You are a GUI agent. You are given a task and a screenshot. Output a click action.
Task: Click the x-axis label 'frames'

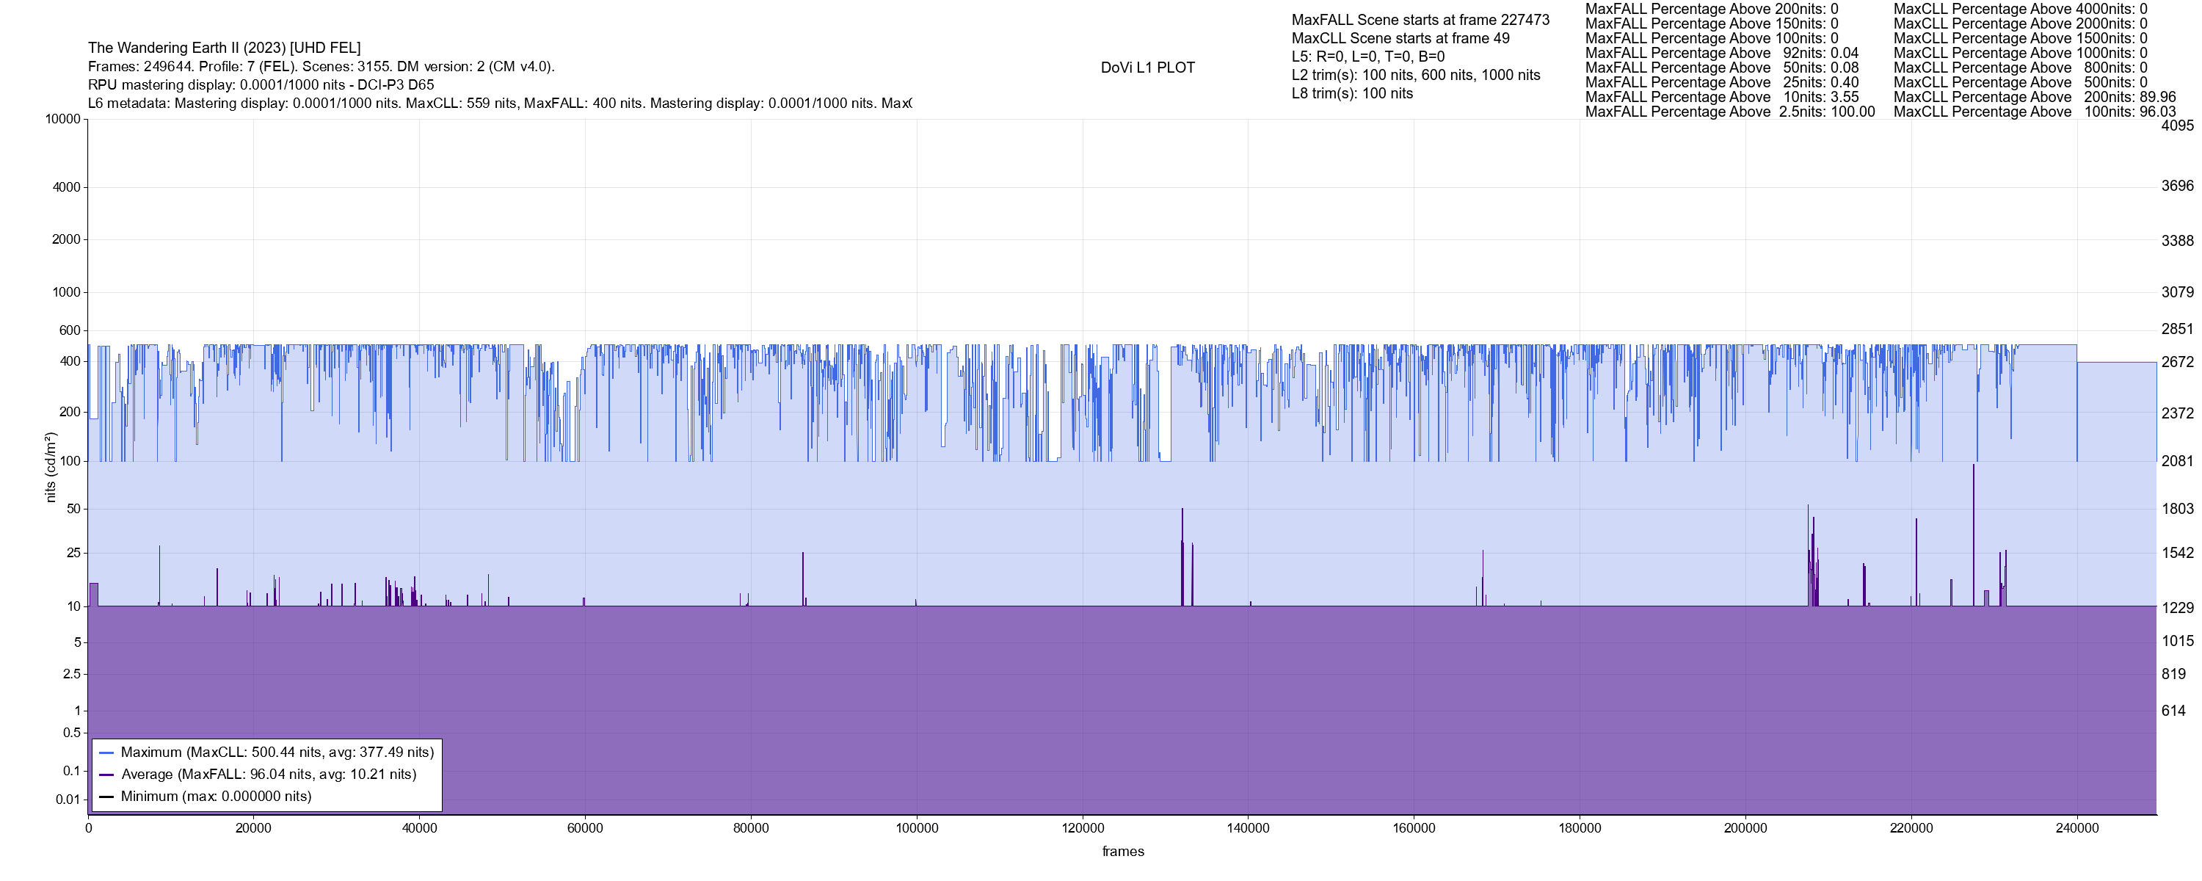pos(1122,852)
